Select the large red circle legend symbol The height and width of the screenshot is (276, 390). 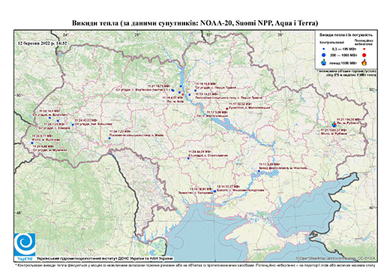coord(364,55)
